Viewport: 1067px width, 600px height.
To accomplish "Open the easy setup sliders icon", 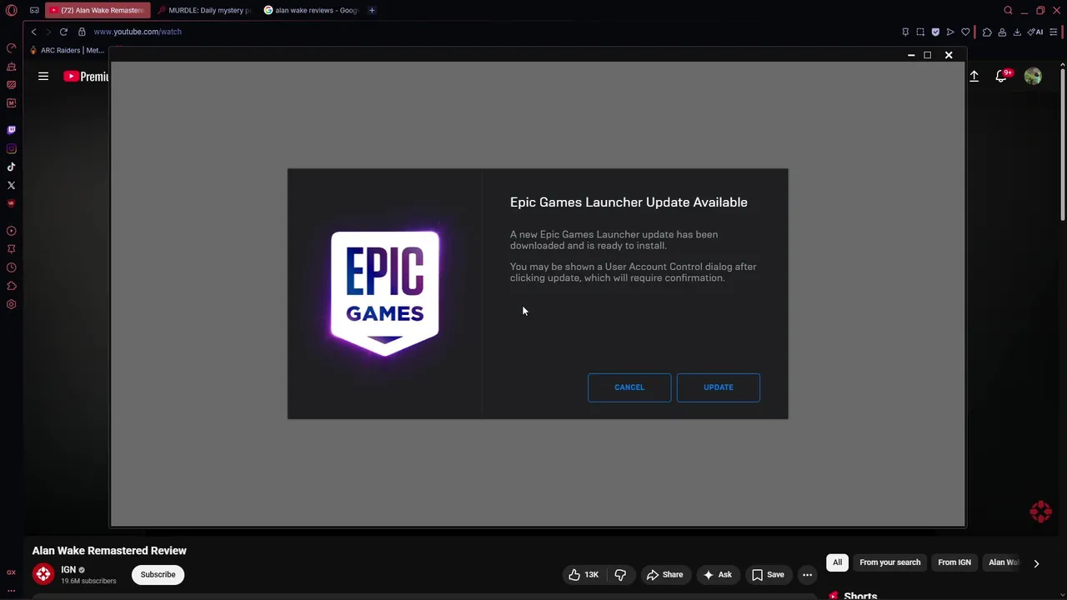I will point(1053,32).
